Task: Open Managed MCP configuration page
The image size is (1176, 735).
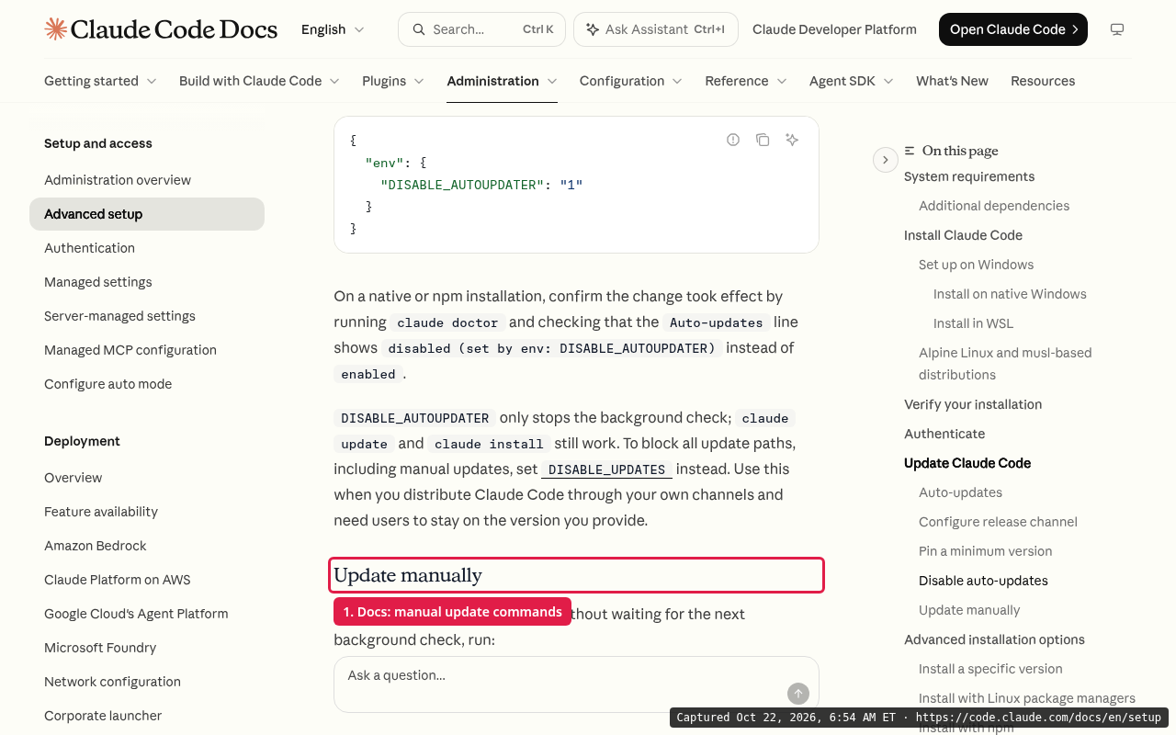Action: 130,350
